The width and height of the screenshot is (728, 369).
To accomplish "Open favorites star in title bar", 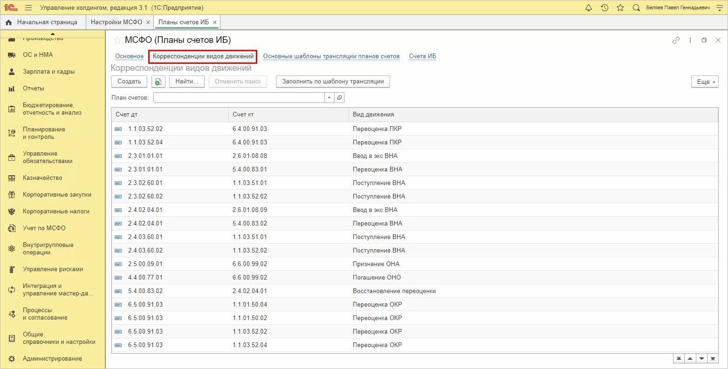I will (x=620, y=8).
